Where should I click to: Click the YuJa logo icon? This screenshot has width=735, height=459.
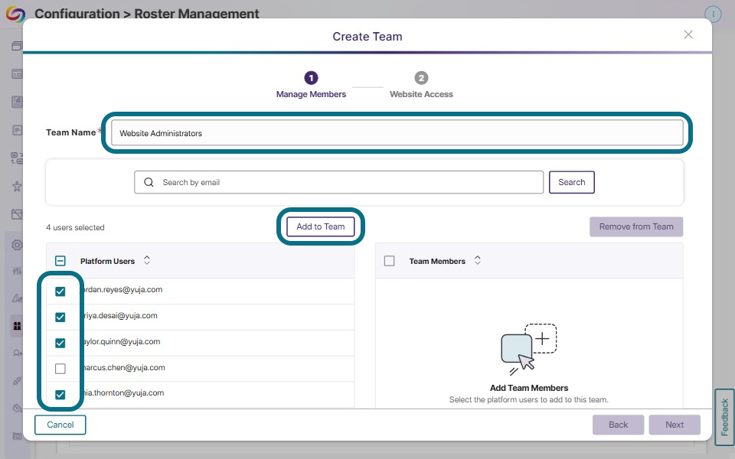pyautogui.click(x=15, y=14)
